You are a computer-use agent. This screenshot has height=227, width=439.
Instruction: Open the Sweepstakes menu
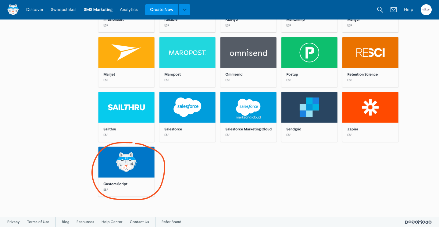[64, 10]
